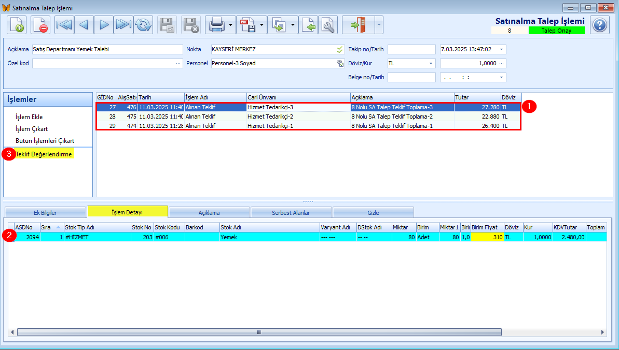Open the Belge tarih date dropdown
The width and height of the screenshot is (619, 350).
pyautogui.click(x=502, y=77)
